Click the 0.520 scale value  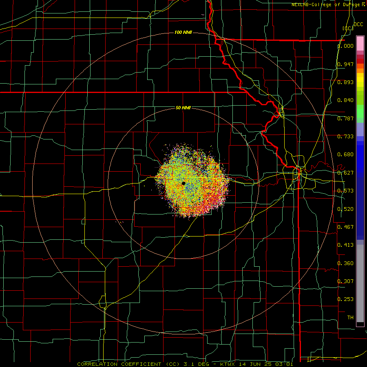[345, 209]
